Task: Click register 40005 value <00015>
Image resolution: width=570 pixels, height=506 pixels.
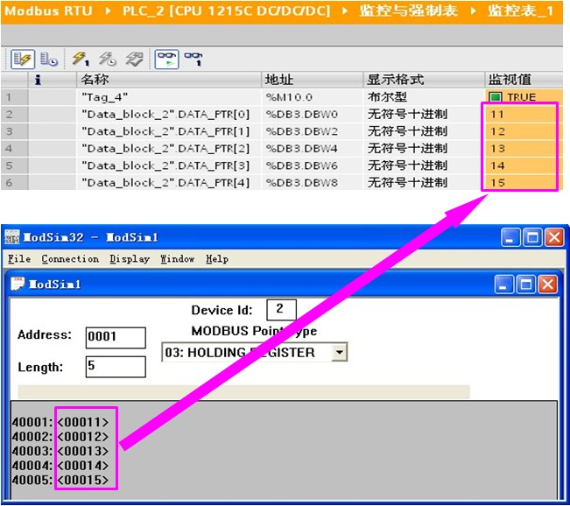Action: pyautogui.click(x=83, y=481)
